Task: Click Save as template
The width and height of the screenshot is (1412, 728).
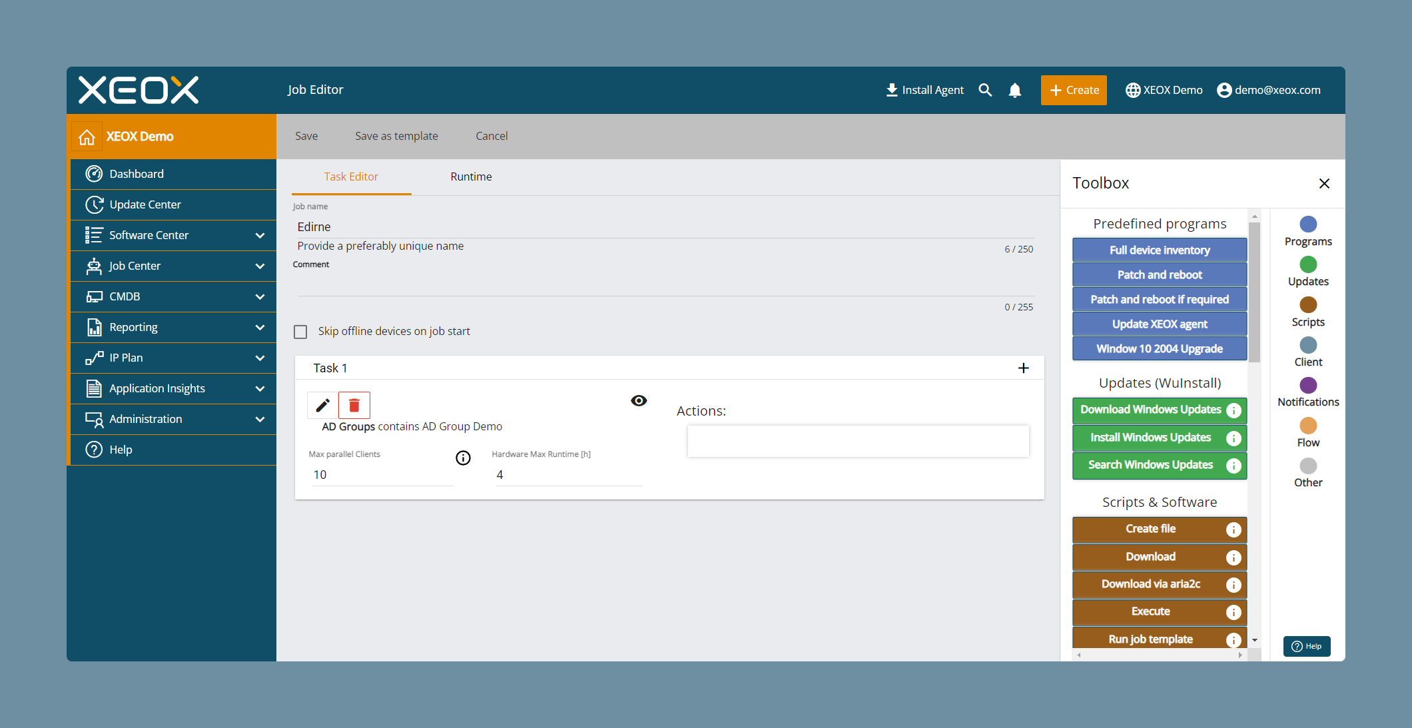Action: pyautogui.click(x=396, y=136)
